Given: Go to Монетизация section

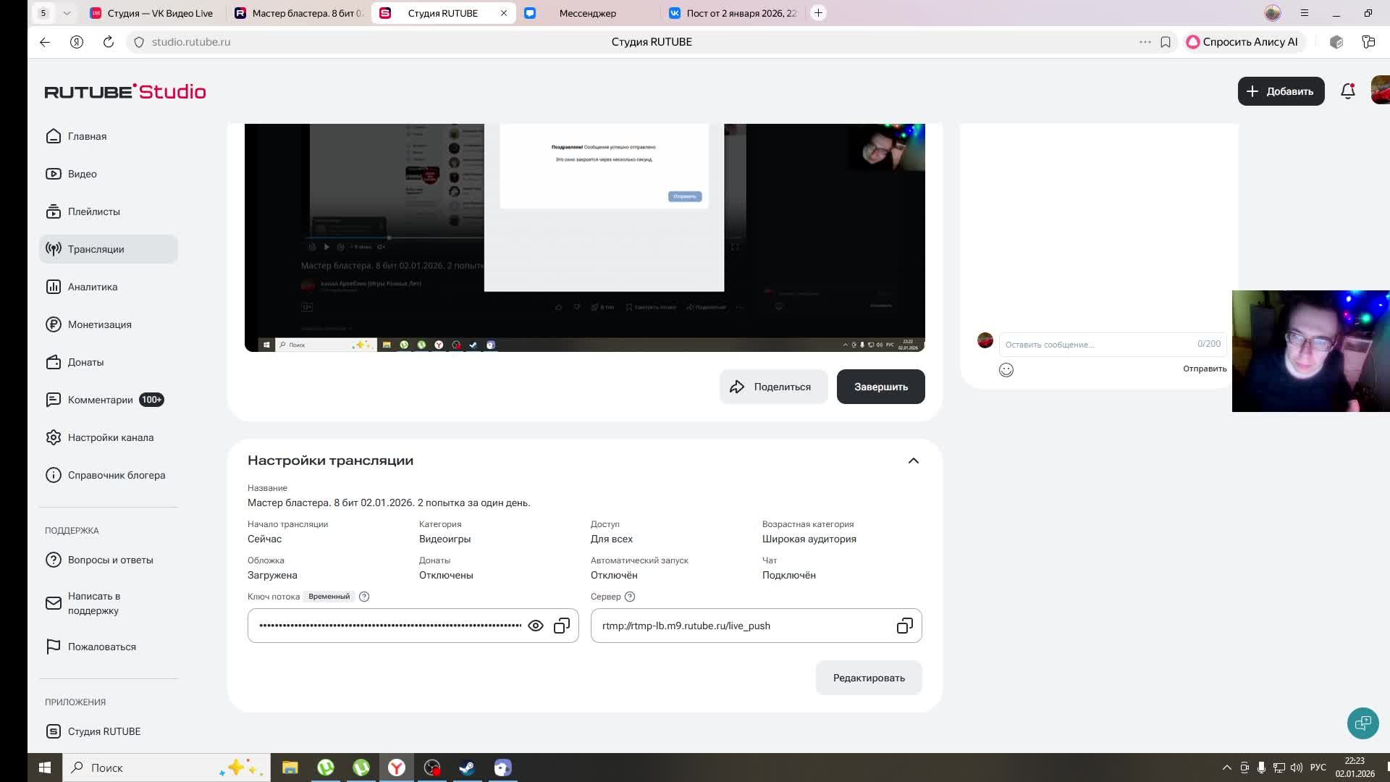Looking at the screenshot, I should pyautogui.click(x=100, y=324).
